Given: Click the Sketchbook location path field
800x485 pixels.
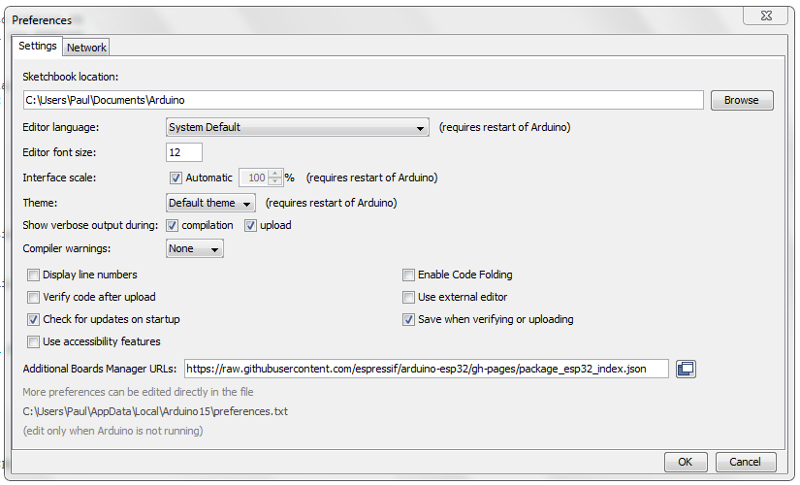Looking at the screenshot, I should [x=363, y=101].
